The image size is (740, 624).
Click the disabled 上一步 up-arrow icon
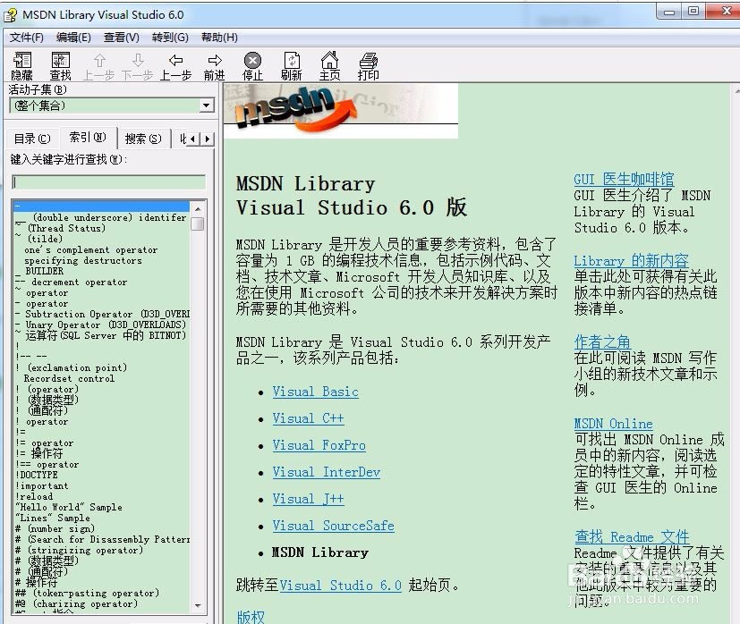point(99,66)
